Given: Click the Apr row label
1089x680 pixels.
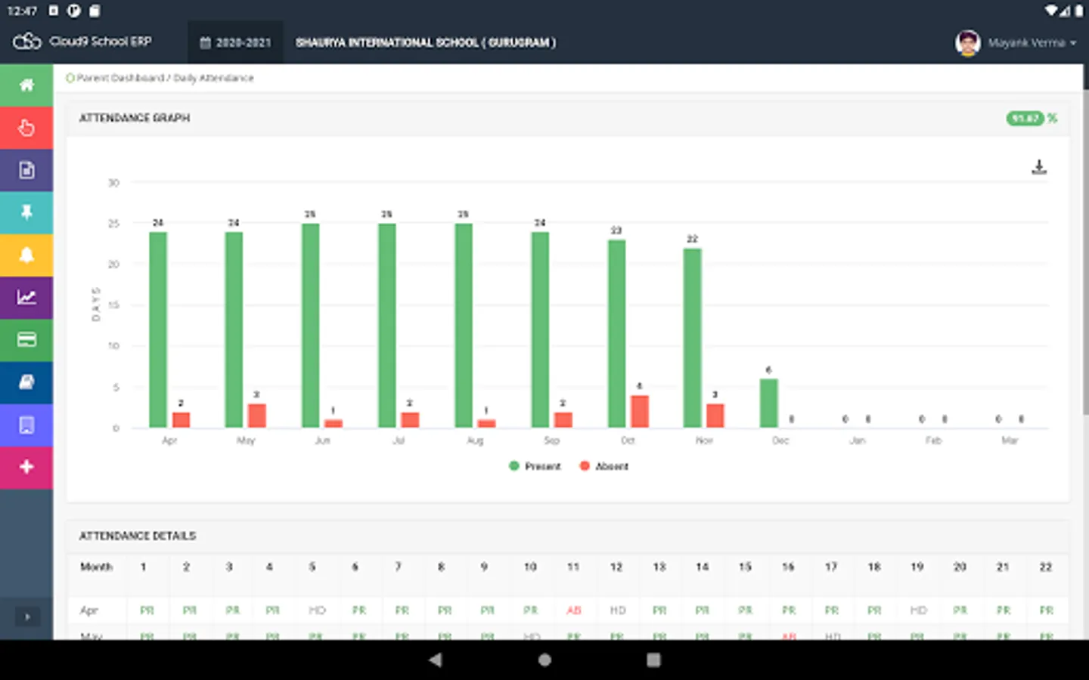Looking at the screenshot, I should [x=89, y=610].
